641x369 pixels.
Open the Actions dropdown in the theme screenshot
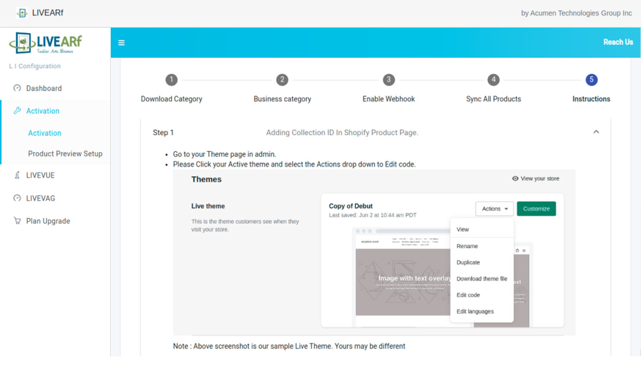(494, 209)
